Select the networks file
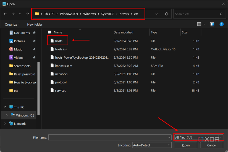This screenshot has height=152, width=228. 61,74
